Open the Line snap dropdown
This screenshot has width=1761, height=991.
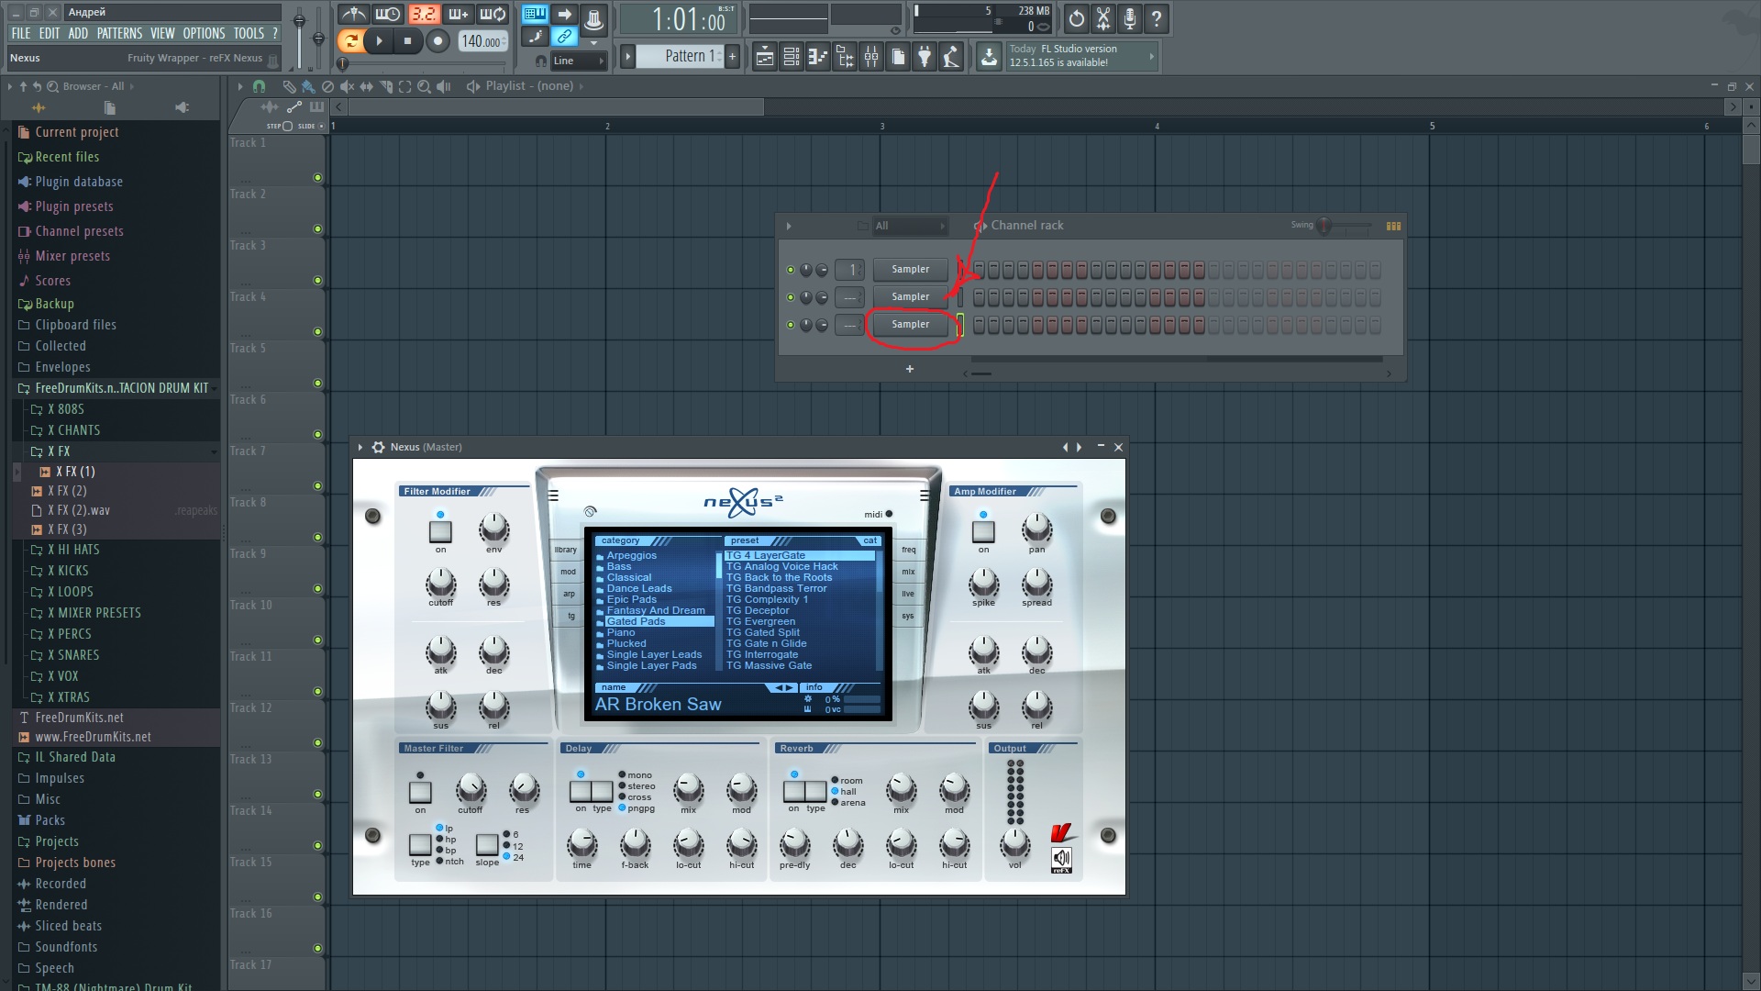tap(579, 61)
